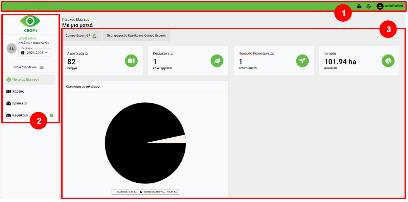Click the green alert badge beside Κεφάλαιο
Screen dimensions: 408x202
[52, 115]
